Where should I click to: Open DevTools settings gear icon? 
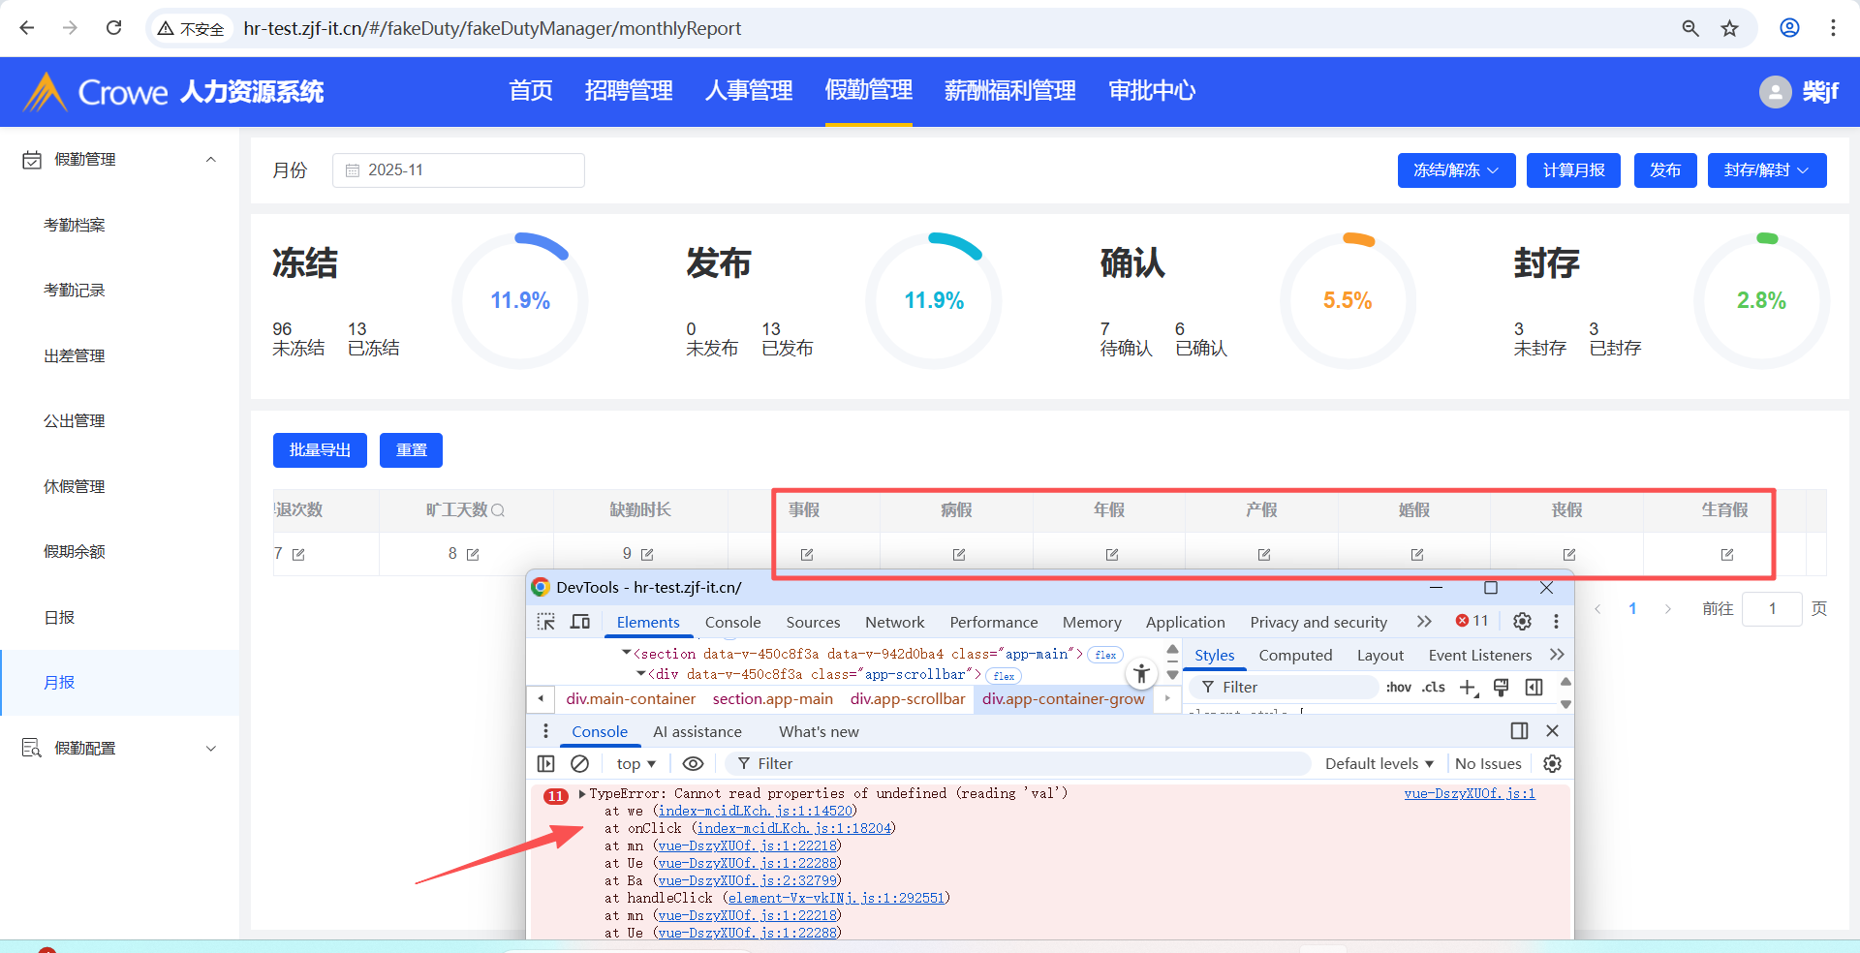1522,622
